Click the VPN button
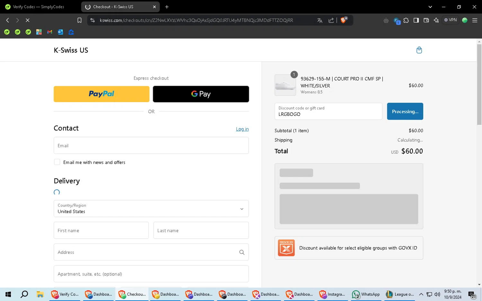482x301 pixels. click(451, 20)
